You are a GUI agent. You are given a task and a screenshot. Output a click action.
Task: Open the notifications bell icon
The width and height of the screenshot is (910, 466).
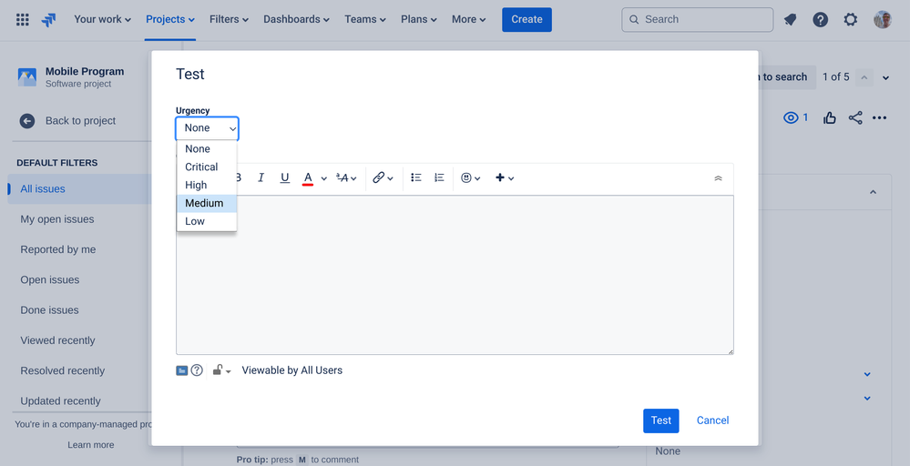(x=790, y=20)
